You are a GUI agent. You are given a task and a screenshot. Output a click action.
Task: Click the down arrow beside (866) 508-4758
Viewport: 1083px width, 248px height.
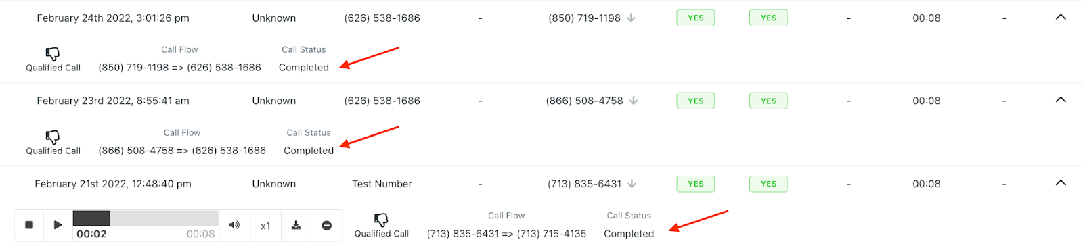634,101
